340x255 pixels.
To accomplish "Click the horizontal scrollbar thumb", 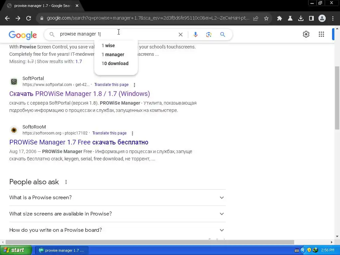I will click(150, 242).
